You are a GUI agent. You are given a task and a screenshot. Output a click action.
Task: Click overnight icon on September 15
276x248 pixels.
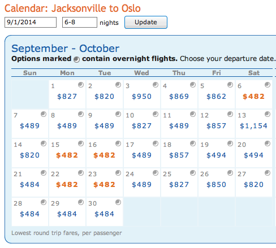81,143
